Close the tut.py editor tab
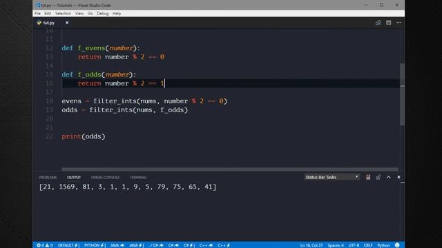This screenshot has height=248, width=442. pyautogui.click(x=67, y=23)
